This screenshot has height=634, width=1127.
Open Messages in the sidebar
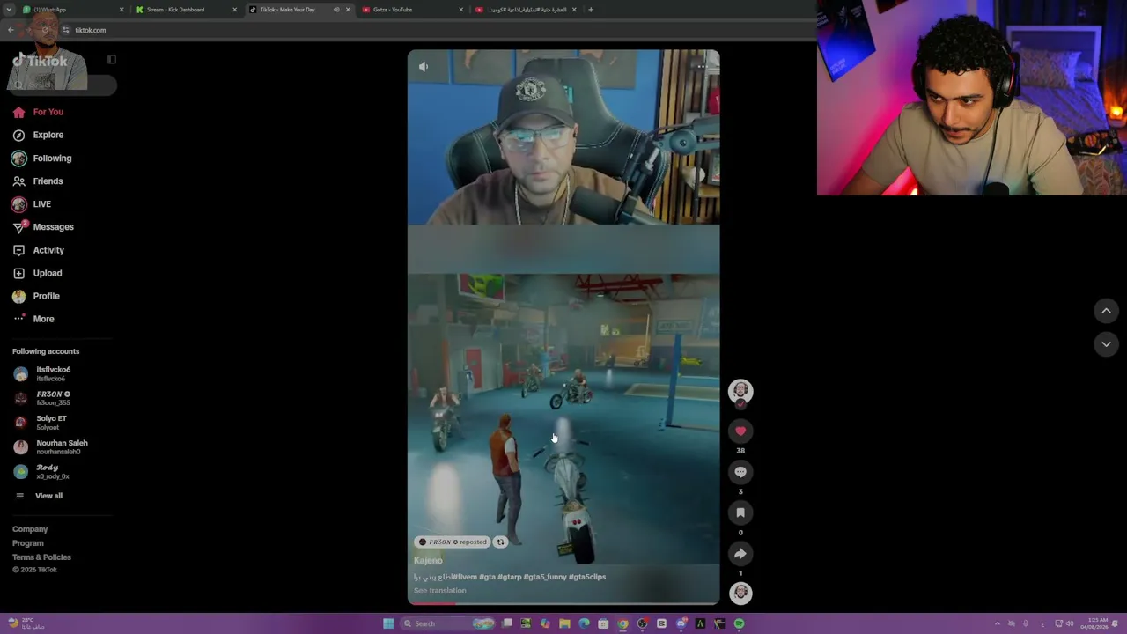pos(43,227)
